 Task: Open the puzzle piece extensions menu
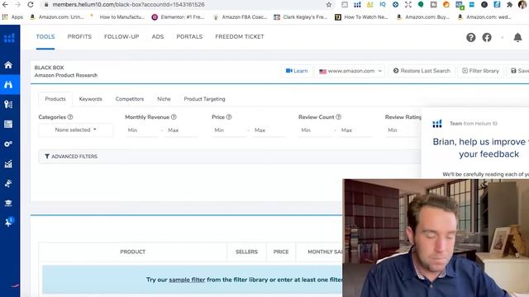[x=509, y=5]
